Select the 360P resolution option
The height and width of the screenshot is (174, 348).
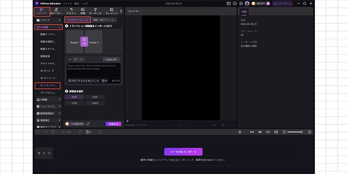tap(74, 97)
